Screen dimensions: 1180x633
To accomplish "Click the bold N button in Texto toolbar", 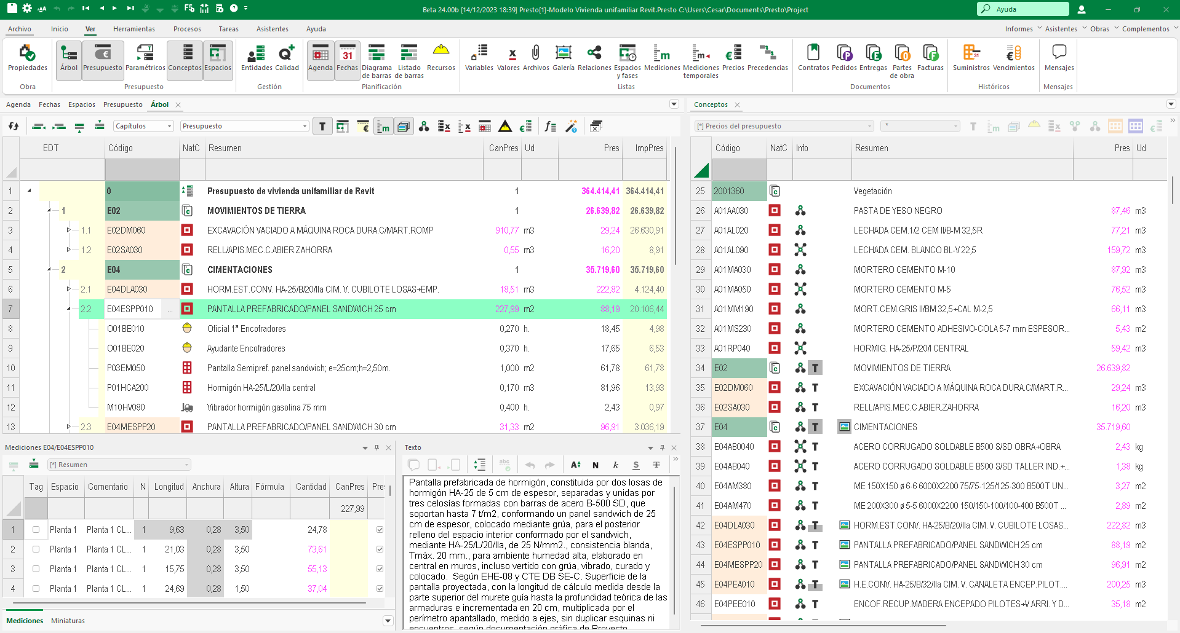I will tap(596, 465).
